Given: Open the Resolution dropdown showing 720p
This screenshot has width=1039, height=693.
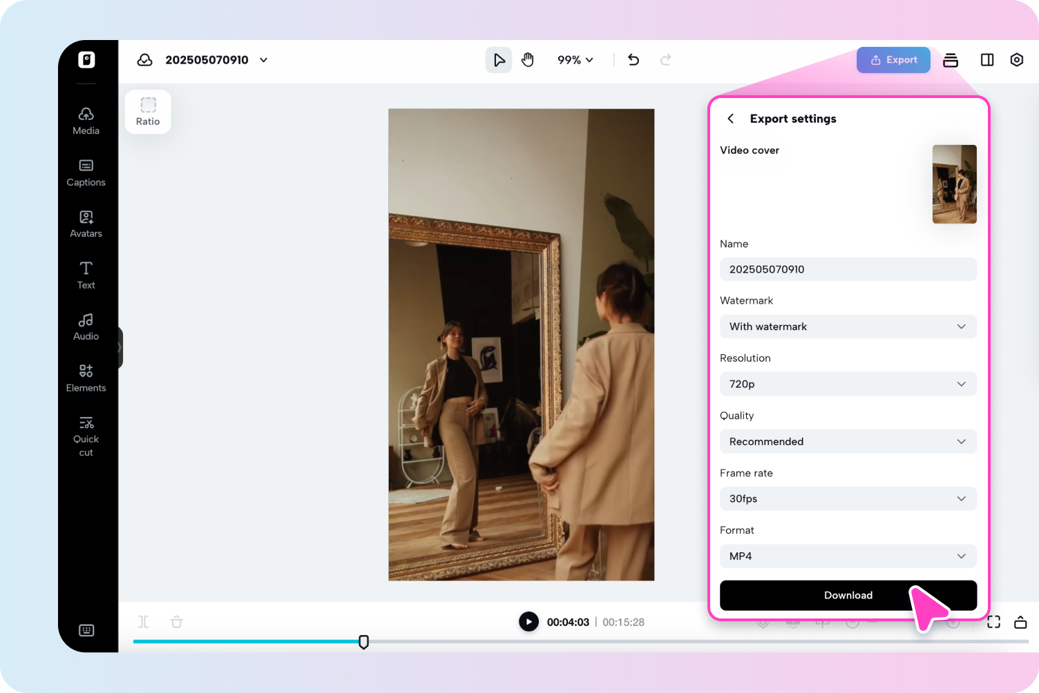Looking at the screenshot, I should (x=848, y=384).
